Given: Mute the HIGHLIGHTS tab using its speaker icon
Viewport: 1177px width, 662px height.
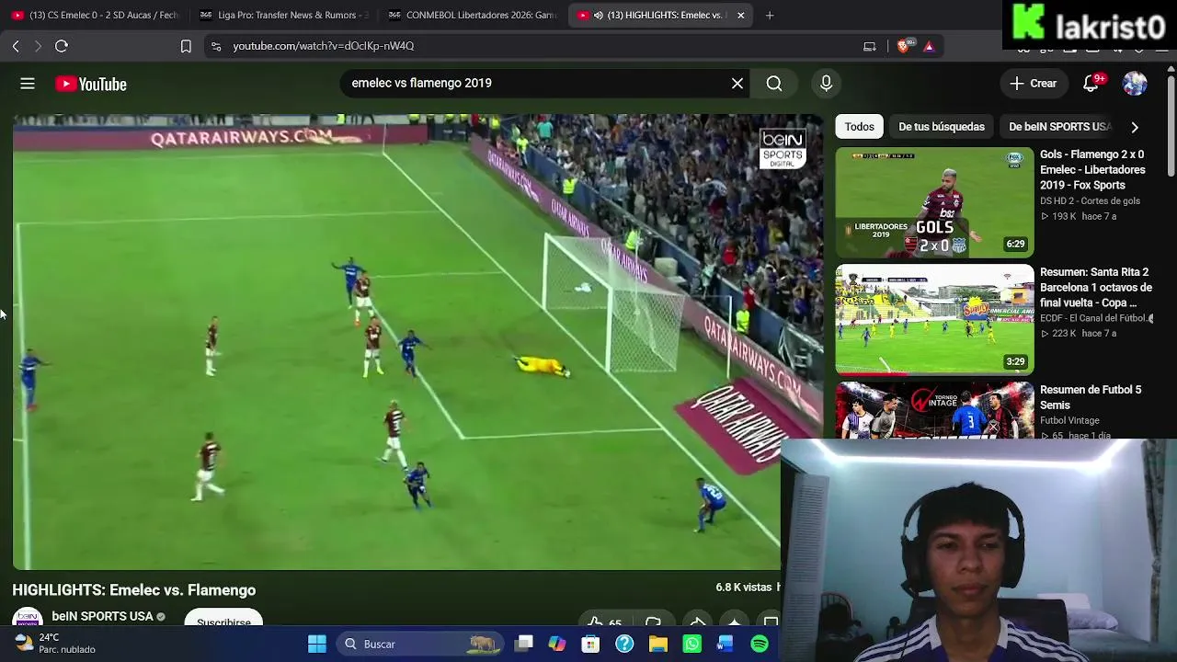Looking at the screenshot, I should coord(599,16).
